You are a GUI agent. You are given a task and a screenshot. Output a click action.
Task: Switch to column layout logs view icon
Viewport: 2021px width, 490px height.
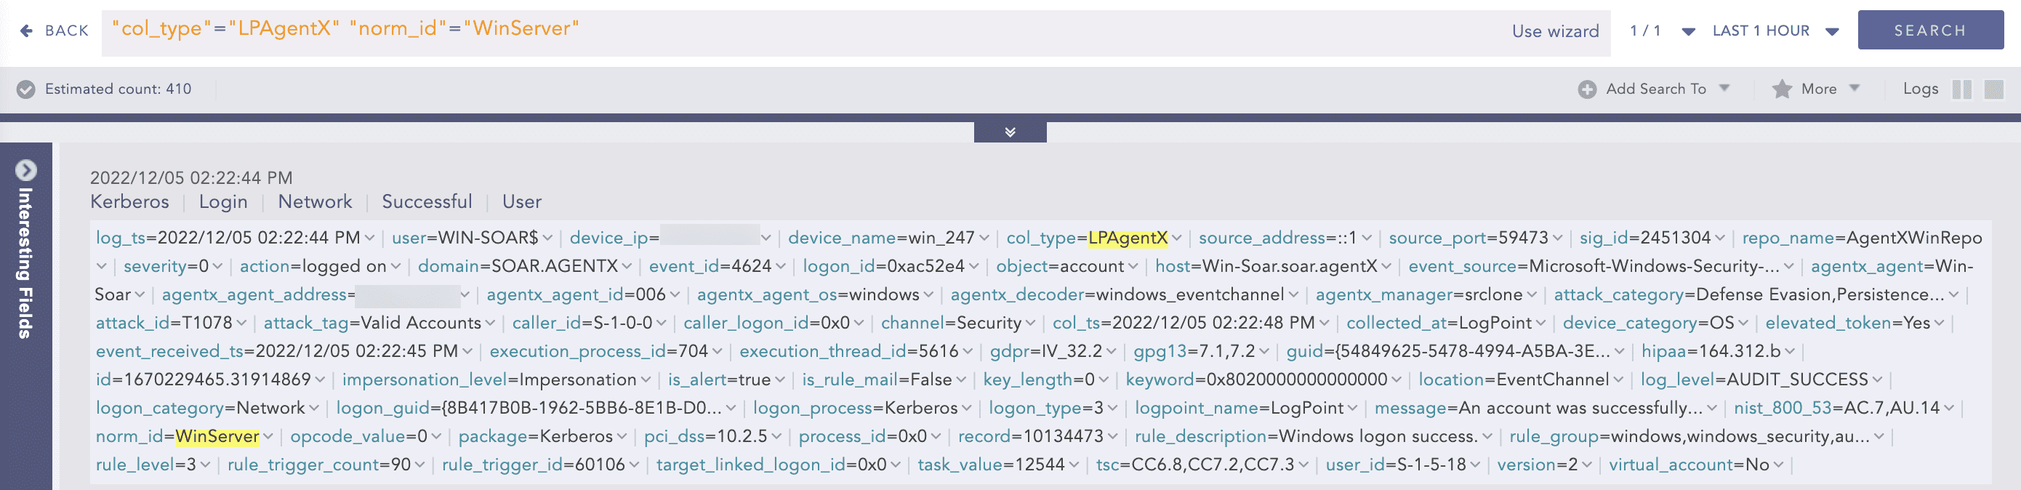[x=1961, y=89]
